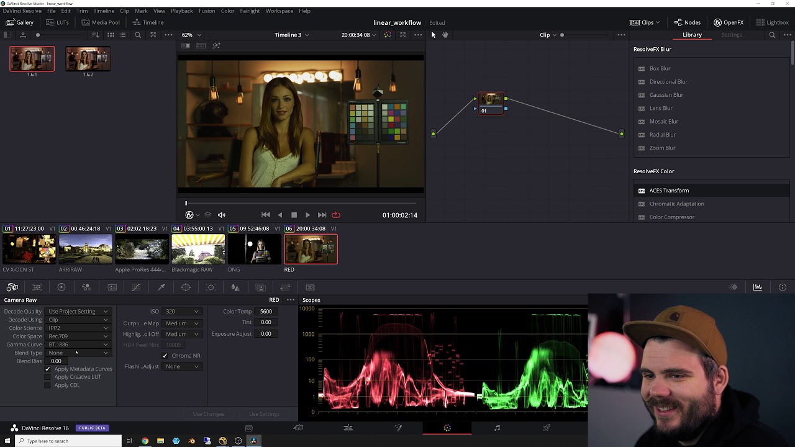
Task: Switch to the Deliver page icon
Action: (x=547, y=428)
